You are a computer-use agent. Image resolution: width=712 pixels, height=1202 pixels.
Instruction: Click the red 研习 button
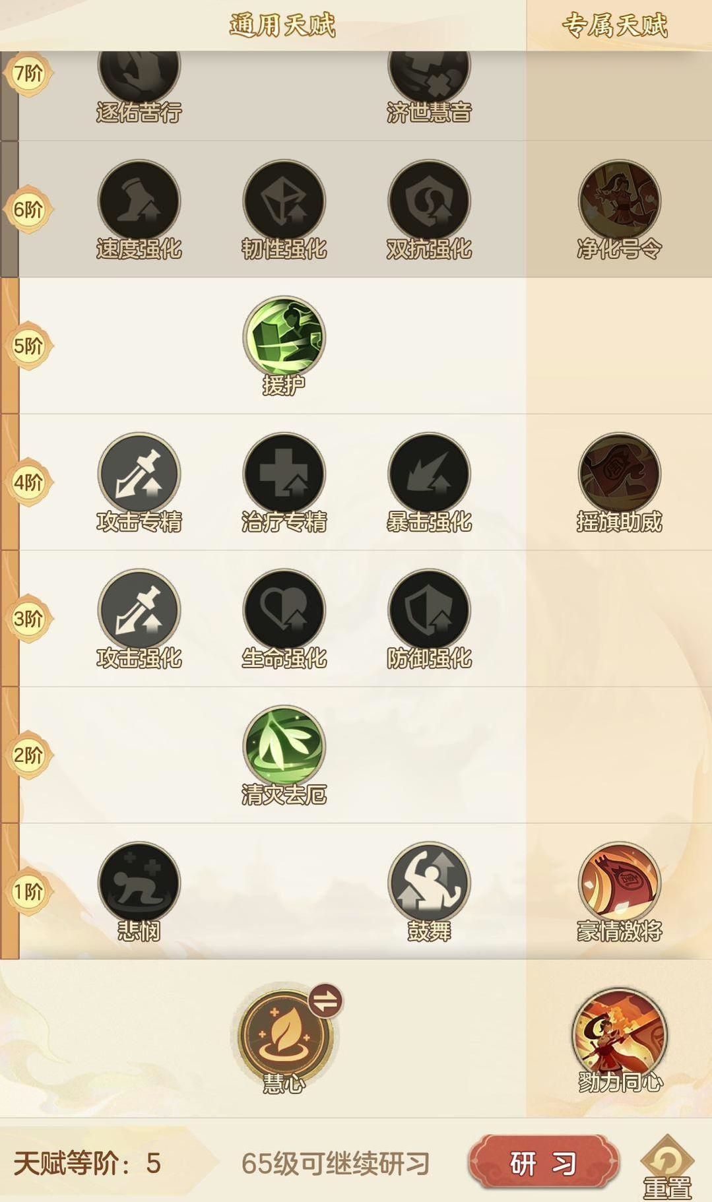point(543,1162)
